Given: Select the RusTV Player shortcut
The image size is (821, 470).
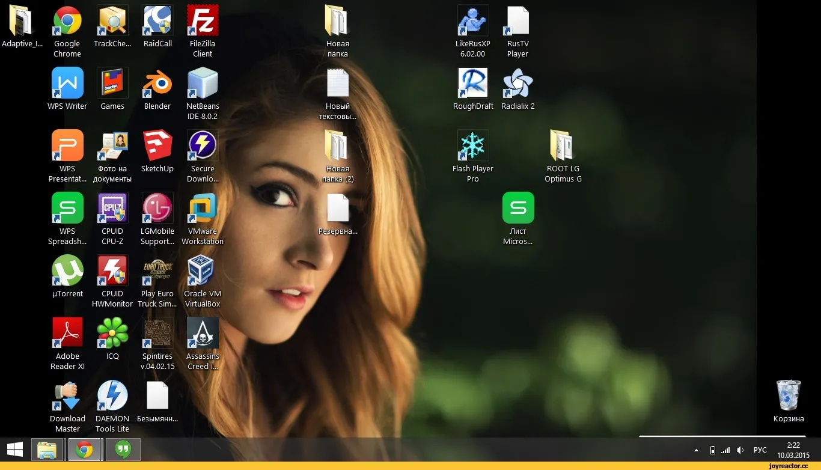Looking at the screenshot, I should [x=517, y=21].
